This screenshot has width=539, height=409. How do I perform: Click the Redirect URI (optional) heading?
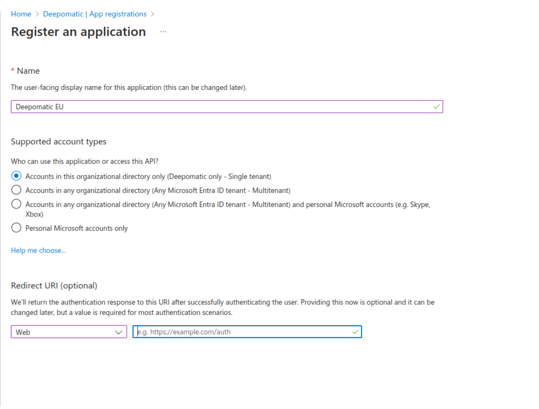[54, 286]
